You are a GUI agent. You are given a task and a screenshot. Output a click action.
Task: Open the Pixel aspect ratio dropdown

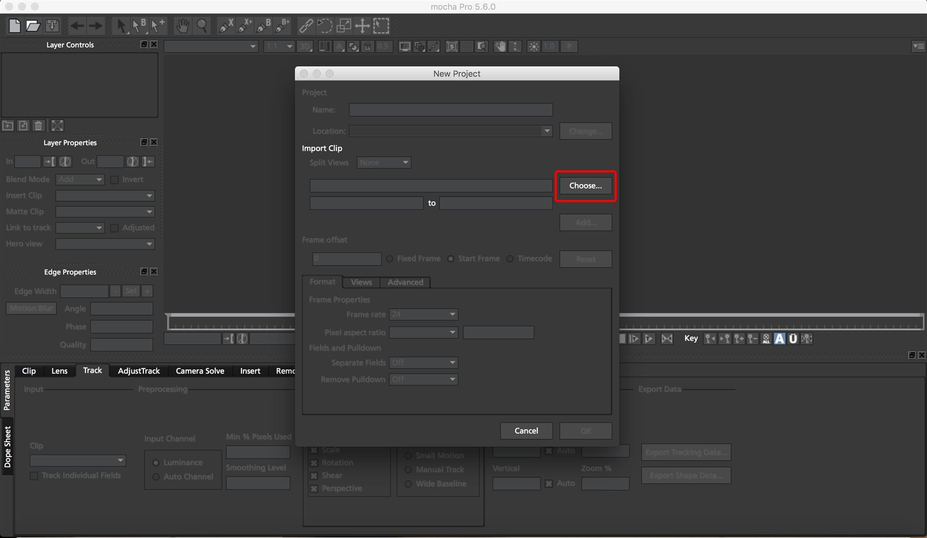pyautogui.click(x=423, y=332)
